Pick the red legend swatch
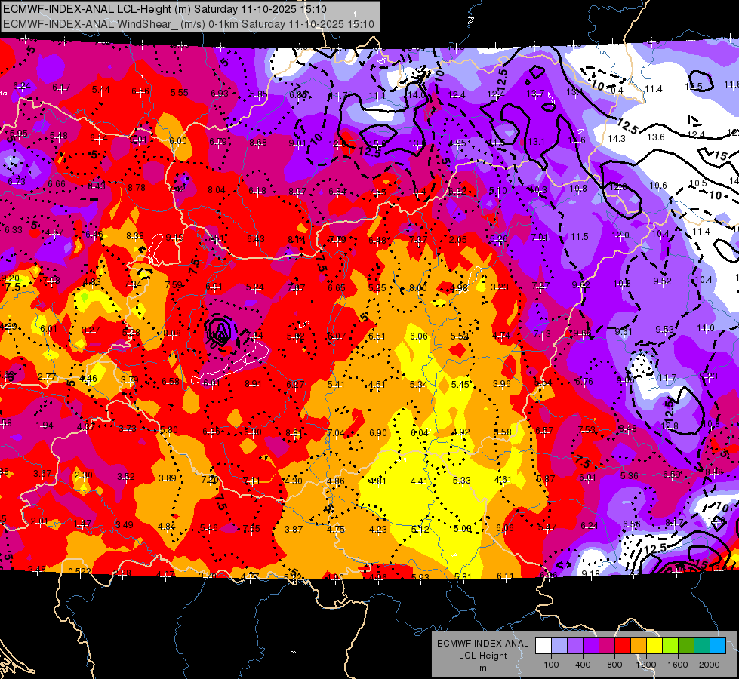739x679 pixels. tap(623, 646)
